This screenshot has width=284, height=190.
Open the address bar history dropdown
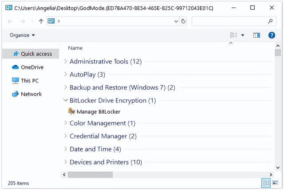(176, 21)
